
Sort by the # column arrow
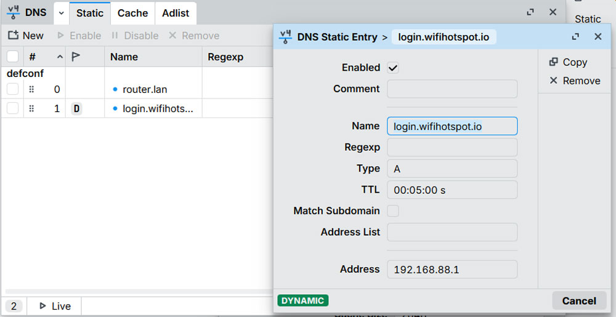point(60,57)
